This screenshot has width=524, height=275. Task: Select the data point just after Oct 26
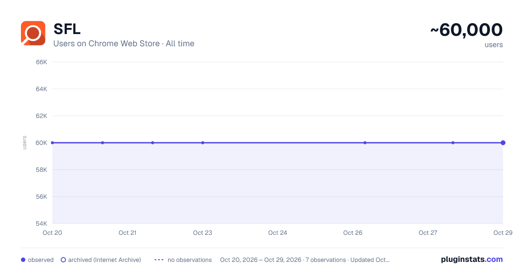[365, 143]
